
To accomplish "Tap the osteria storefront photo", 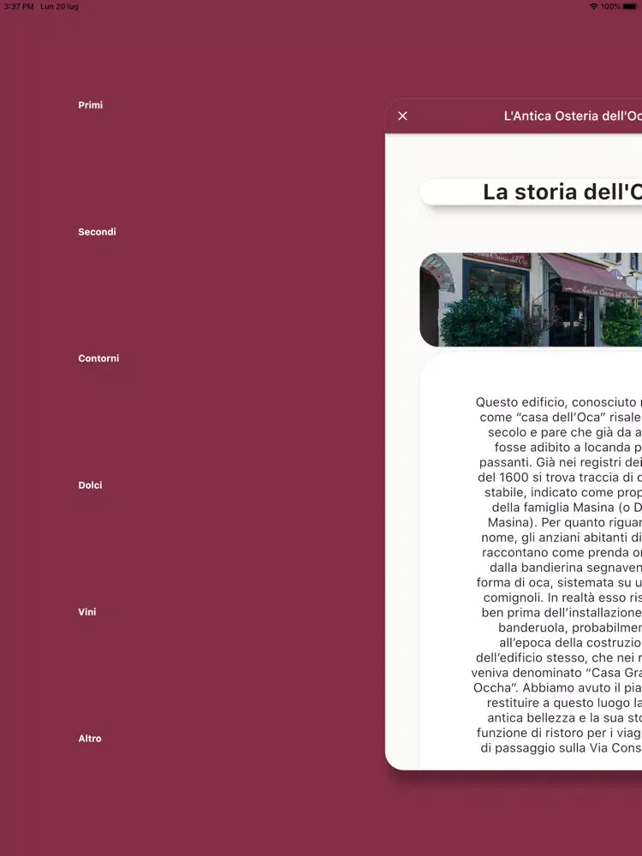I will (x=531, y=299).
